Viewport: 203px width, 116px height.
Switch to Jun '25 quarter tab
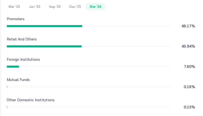coord(35,7)
